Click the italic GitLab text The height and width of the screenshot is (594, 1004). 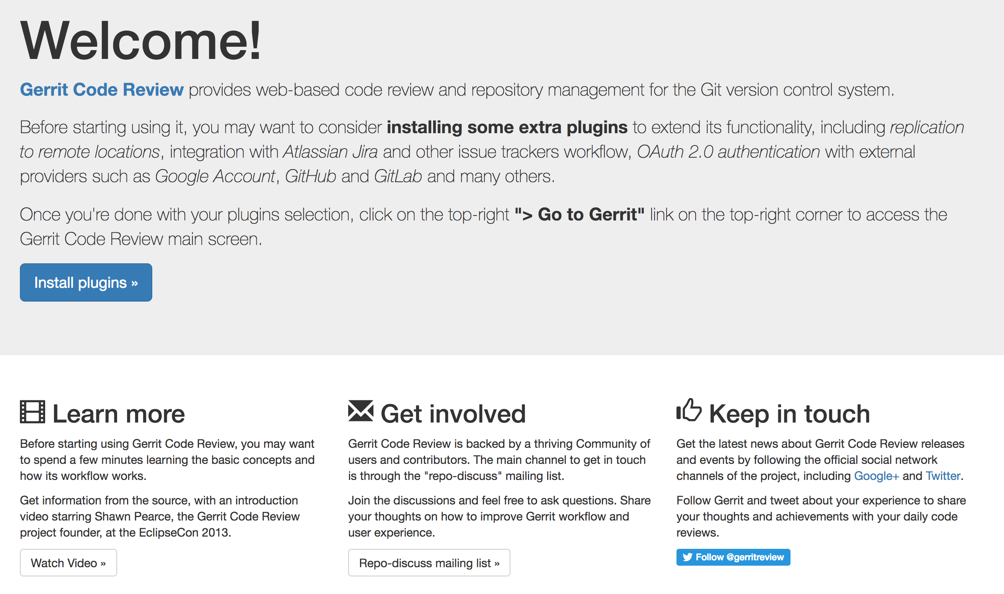coord(398,176)
